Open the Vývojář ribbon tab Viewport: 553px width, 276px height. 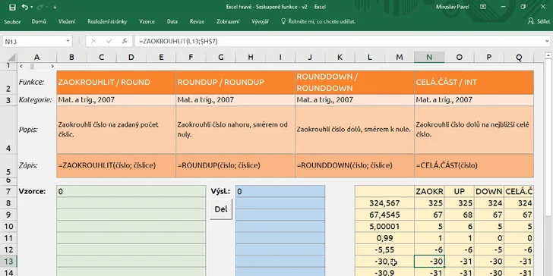coord(260,21)
